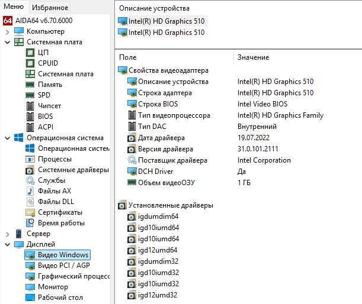Image resolution: width=362 pixels, height=304 pixels.
Task: Open the Системные драйверы icon
Action: coord(30,170)
